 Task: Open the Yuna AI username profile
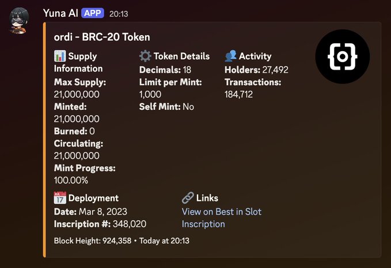pos(60,12)
